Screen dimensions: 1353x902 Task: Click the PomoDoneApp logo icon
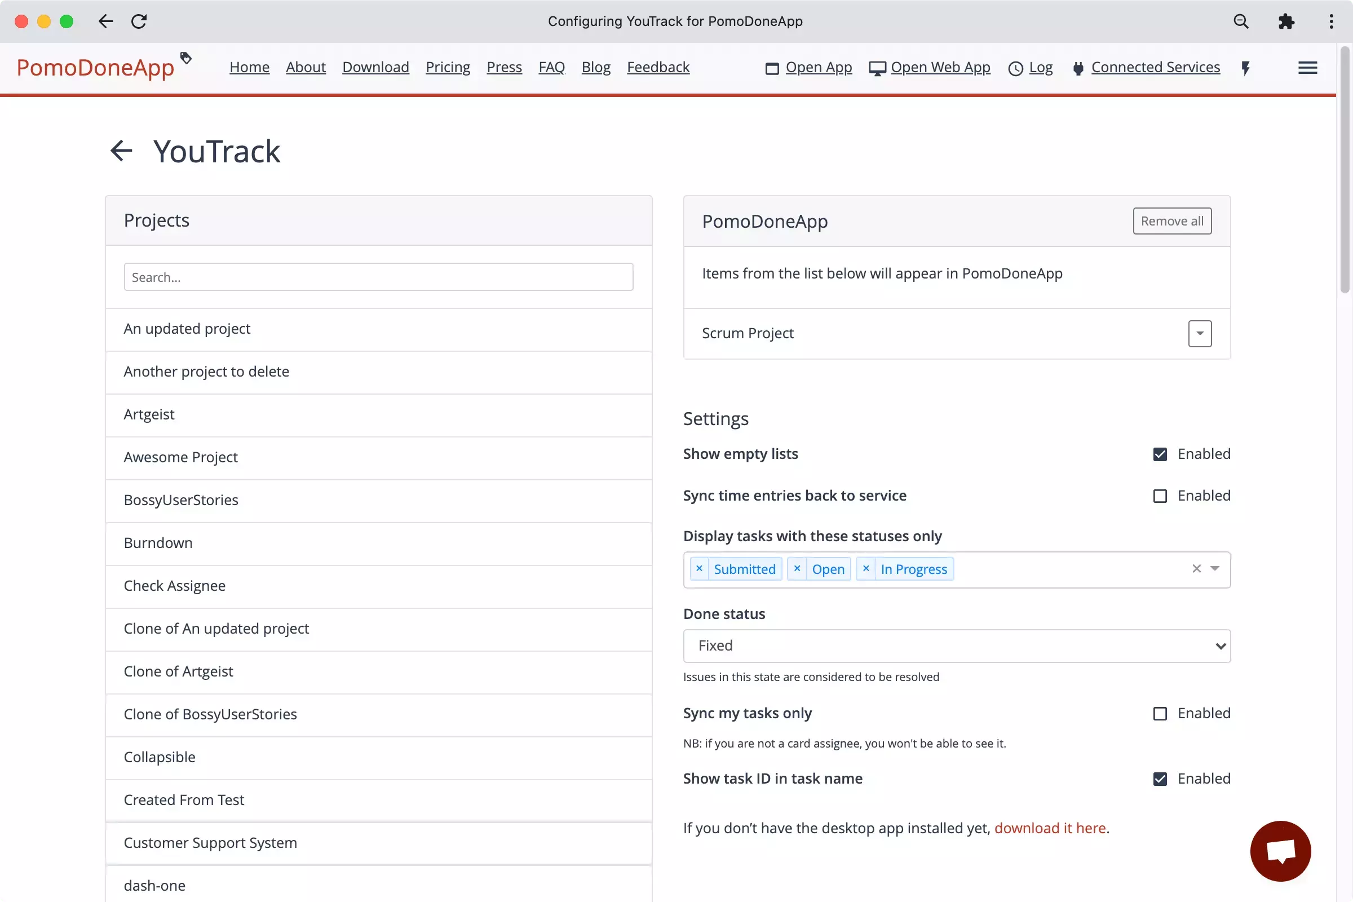pyautogui.click(x=185, y=58)
